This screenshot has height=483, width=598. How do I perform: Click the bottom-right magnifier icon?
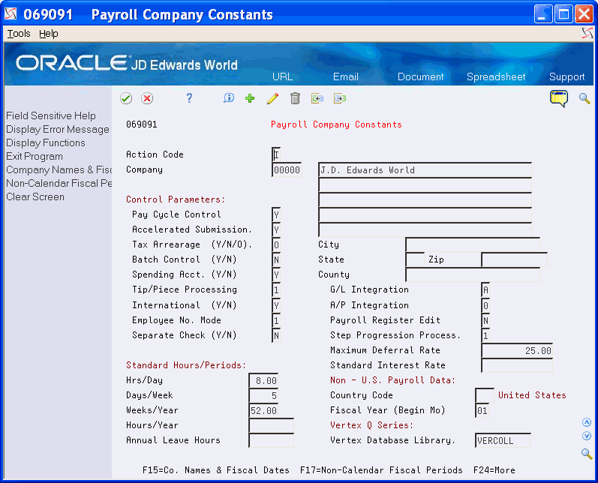tap(587, 454)
